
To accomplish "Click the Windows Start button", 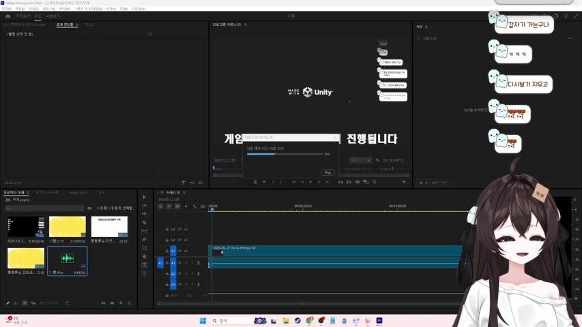I will [x=203, y=320].
